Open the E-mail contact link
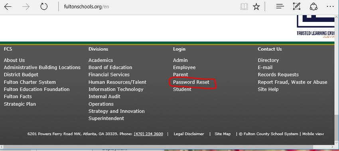Image resolution: width=339 pixels, height=151 pixels. pos(265,68)
